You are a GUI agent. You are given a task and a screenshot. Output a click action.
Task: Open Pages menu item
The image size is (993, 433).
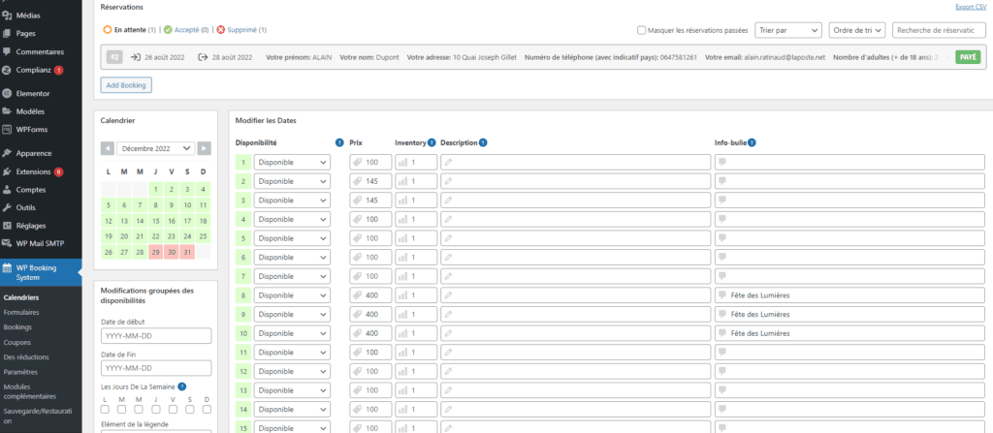point(25,34)
